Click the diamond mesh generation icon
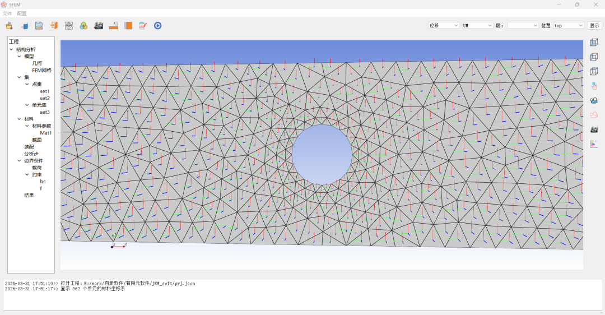The height and width of the screenshot is (315, 605). tap(69, 26)
